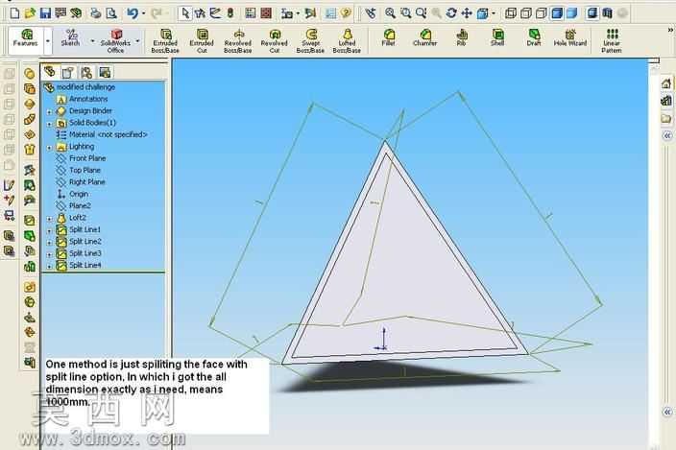Undo the last action
676x450 pixels.
point(133,13)
